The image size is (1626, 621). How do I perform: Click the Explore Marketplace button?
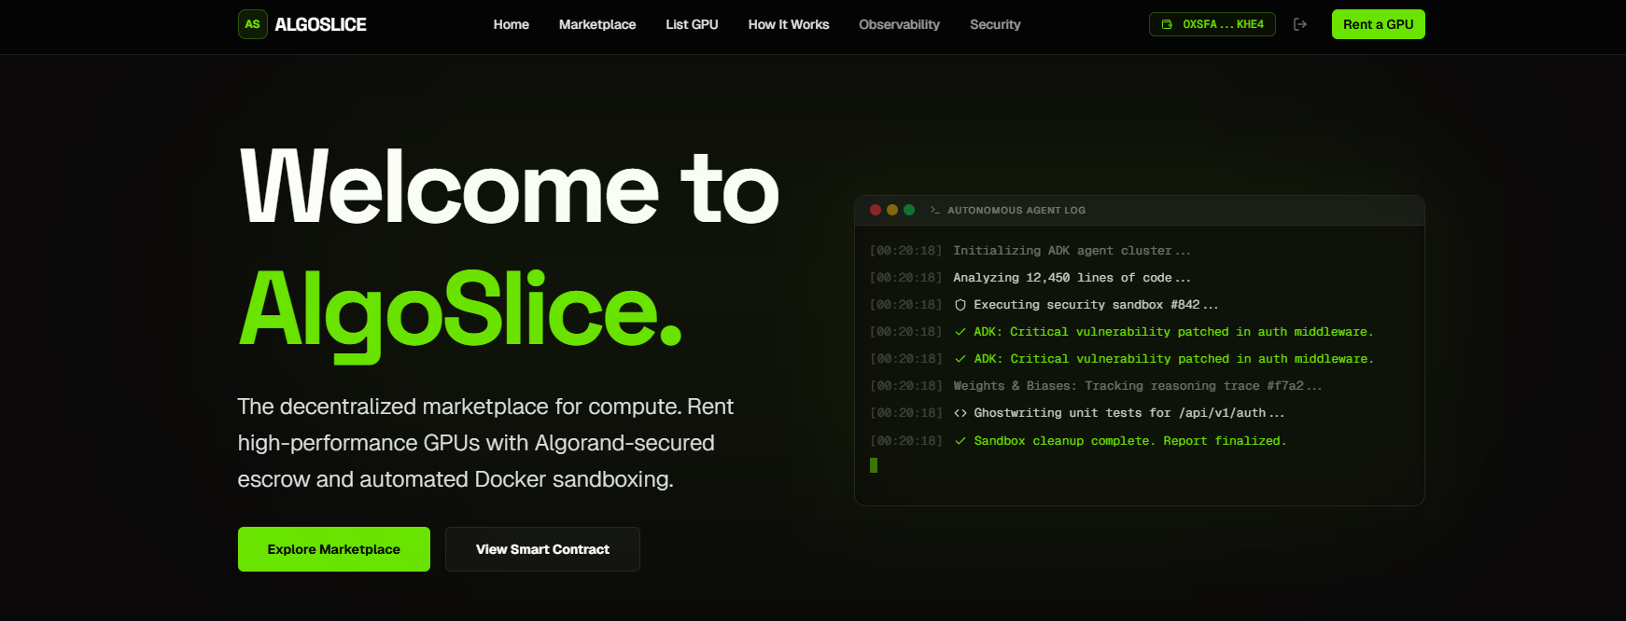coord(334,549)
